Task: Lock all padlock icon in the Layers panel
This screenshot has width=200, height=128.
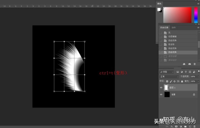Action: 182,81
